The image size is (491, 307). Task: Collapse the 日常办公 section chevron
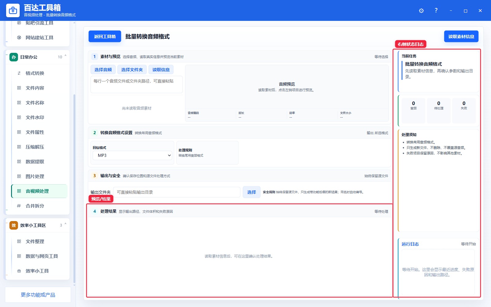65,56
